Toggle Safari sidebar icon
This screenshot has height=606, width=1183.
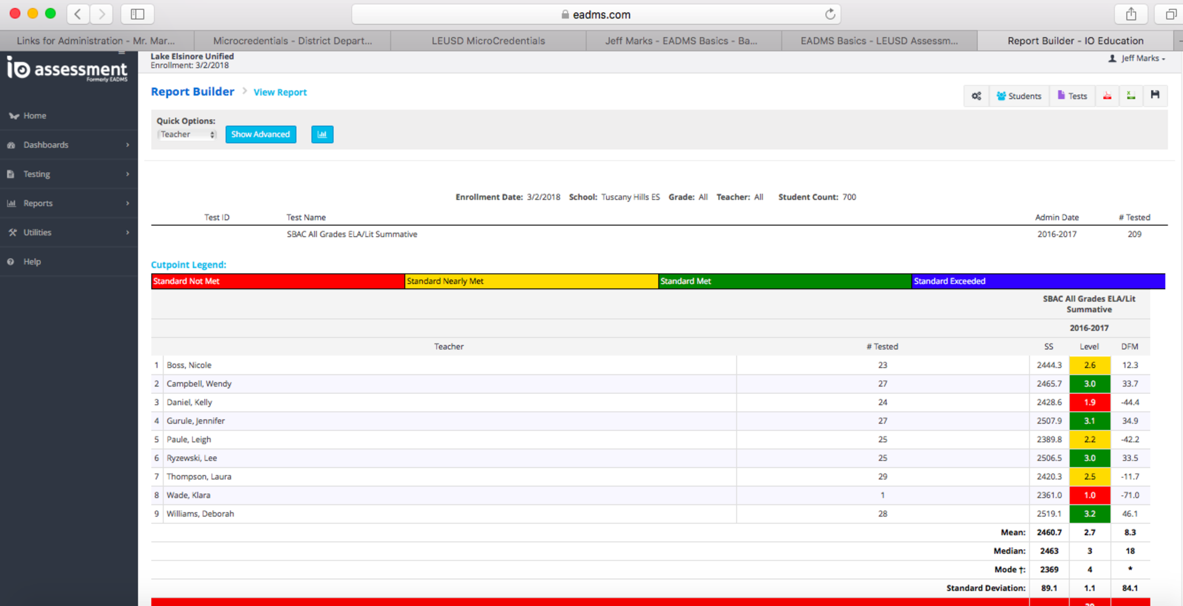(137, 14)
